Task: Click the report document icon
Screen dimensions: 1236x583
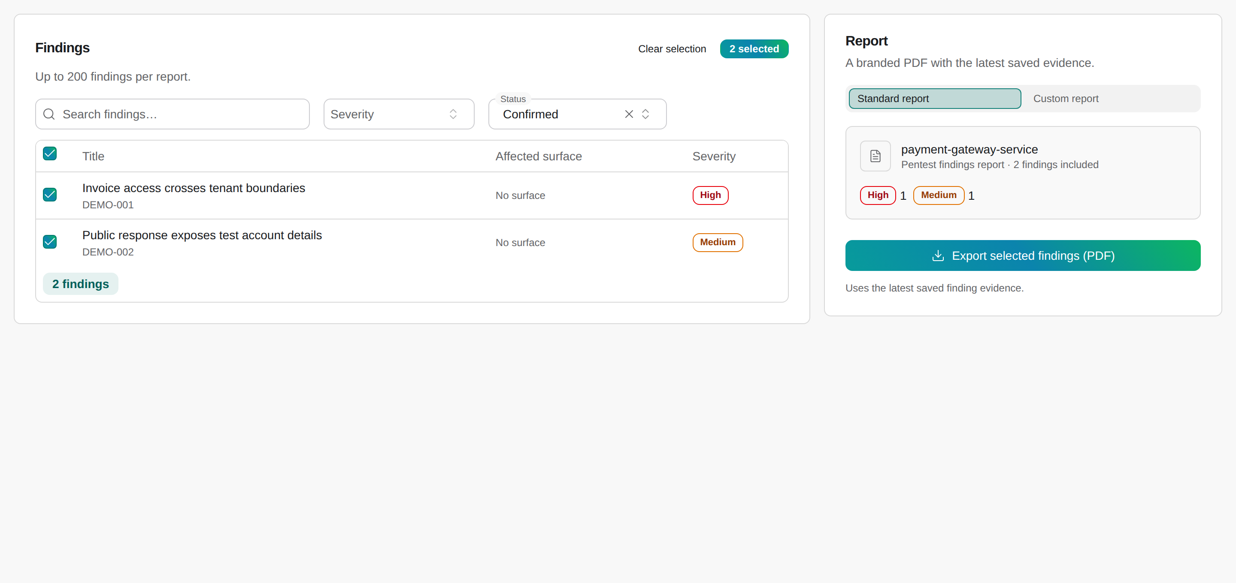Action: (x=875, y=156)
